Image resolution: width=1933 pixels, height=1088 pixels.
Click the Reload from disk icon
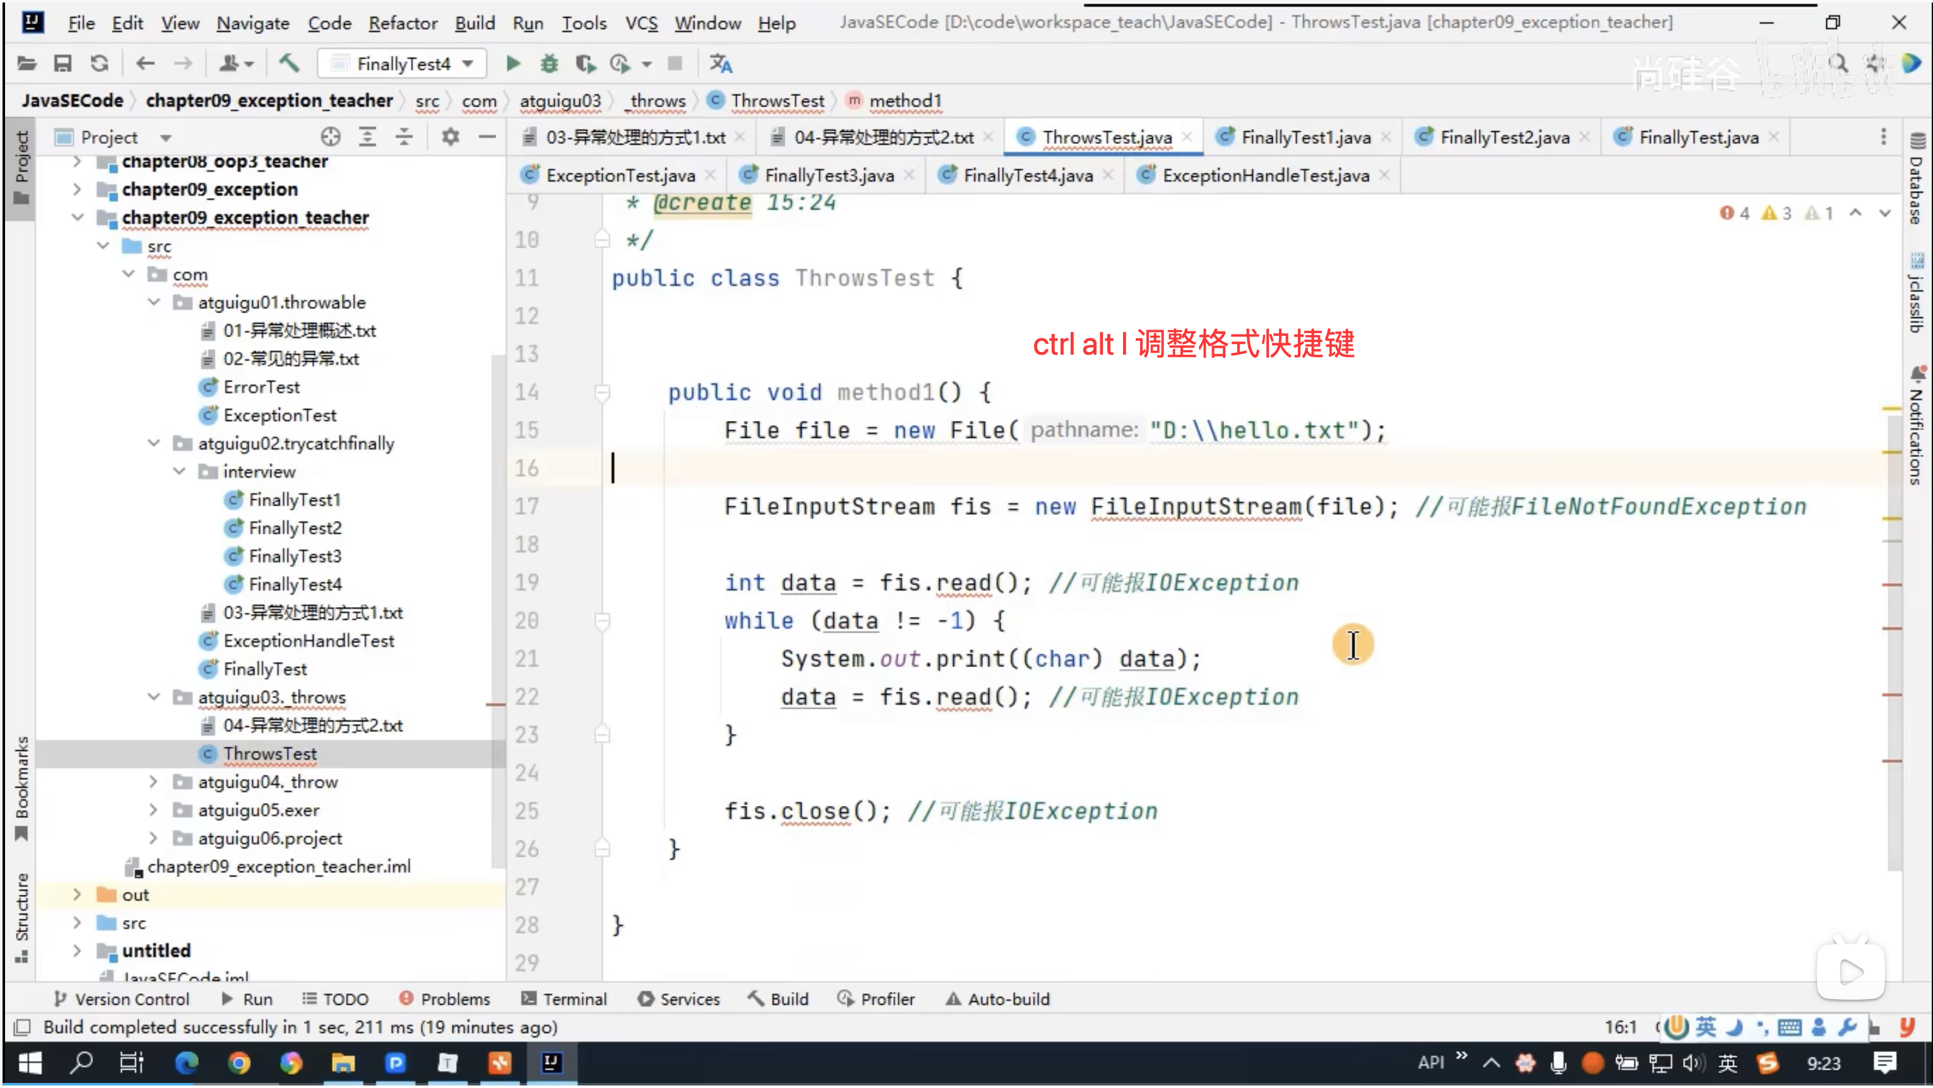point(100,64)
